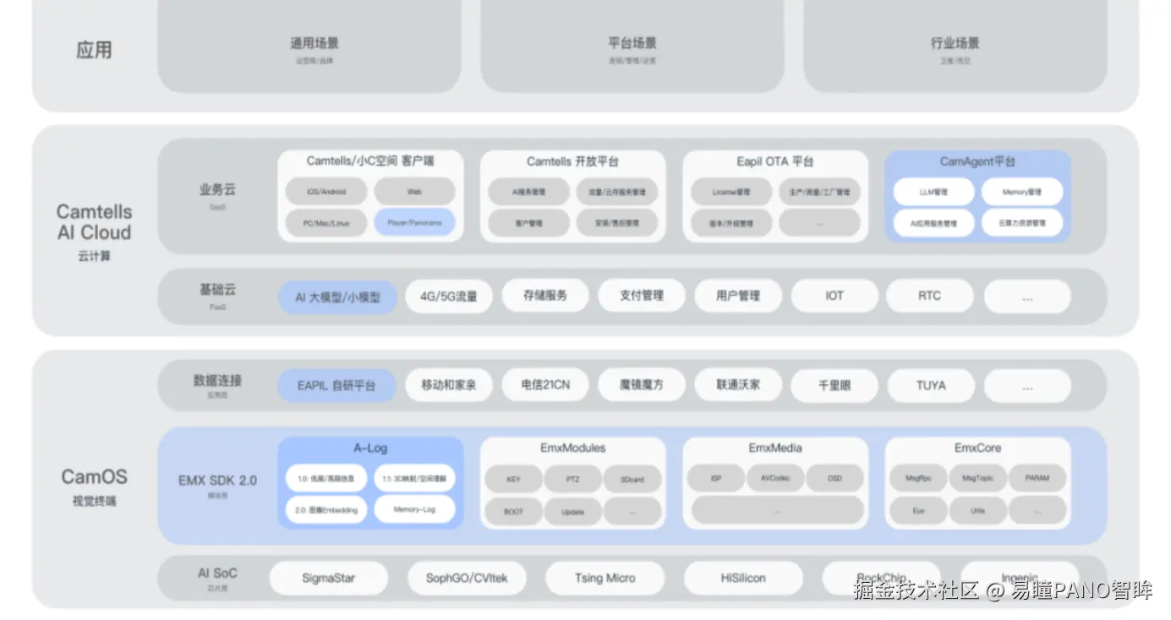
Task: Toggle the Player/Panorama client option
Action: (x=415, y=223)
